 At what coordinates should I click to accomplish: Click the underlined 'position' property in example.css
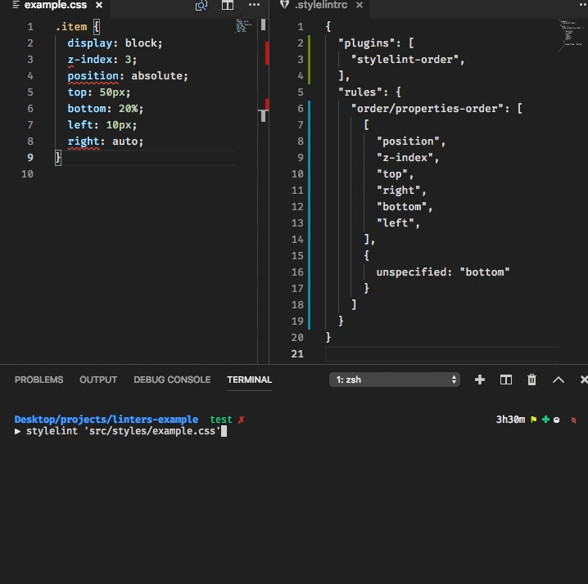pyautogui.click(x=93, y=76)
